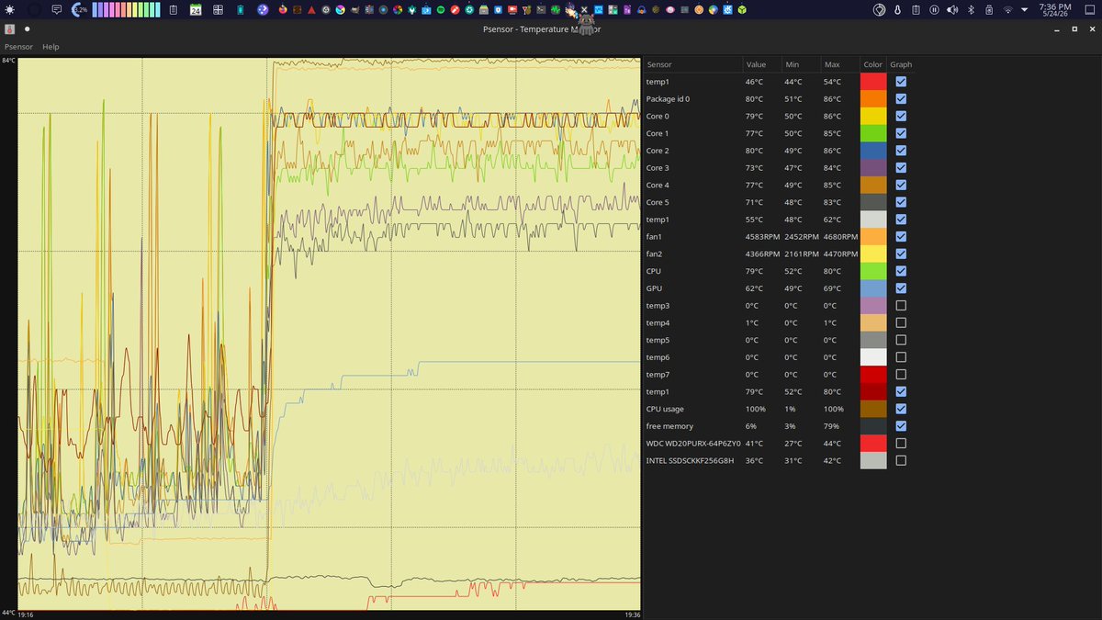Image resolution: width=1102 pixels, height=620 pixels.
Task: Click the thermometer tray icon
Action: click(x=897, y=9)
